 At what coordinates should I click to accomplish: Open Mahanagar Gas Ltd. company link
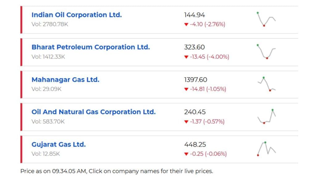[65, 80]
